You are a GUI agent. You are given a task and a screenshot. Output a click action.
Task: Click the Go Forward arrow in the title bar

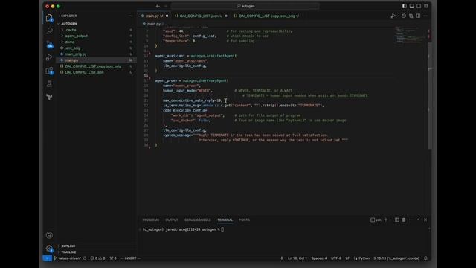click(x=166, y=6)
